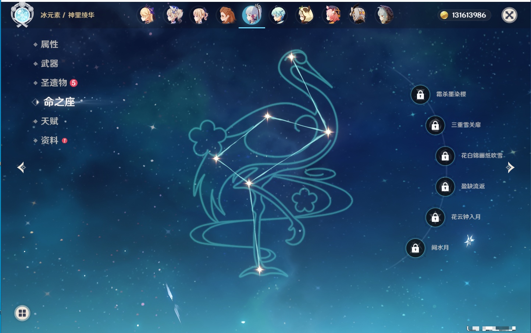
Task: Close the character screen with X
Action: [x=509, y=15]
